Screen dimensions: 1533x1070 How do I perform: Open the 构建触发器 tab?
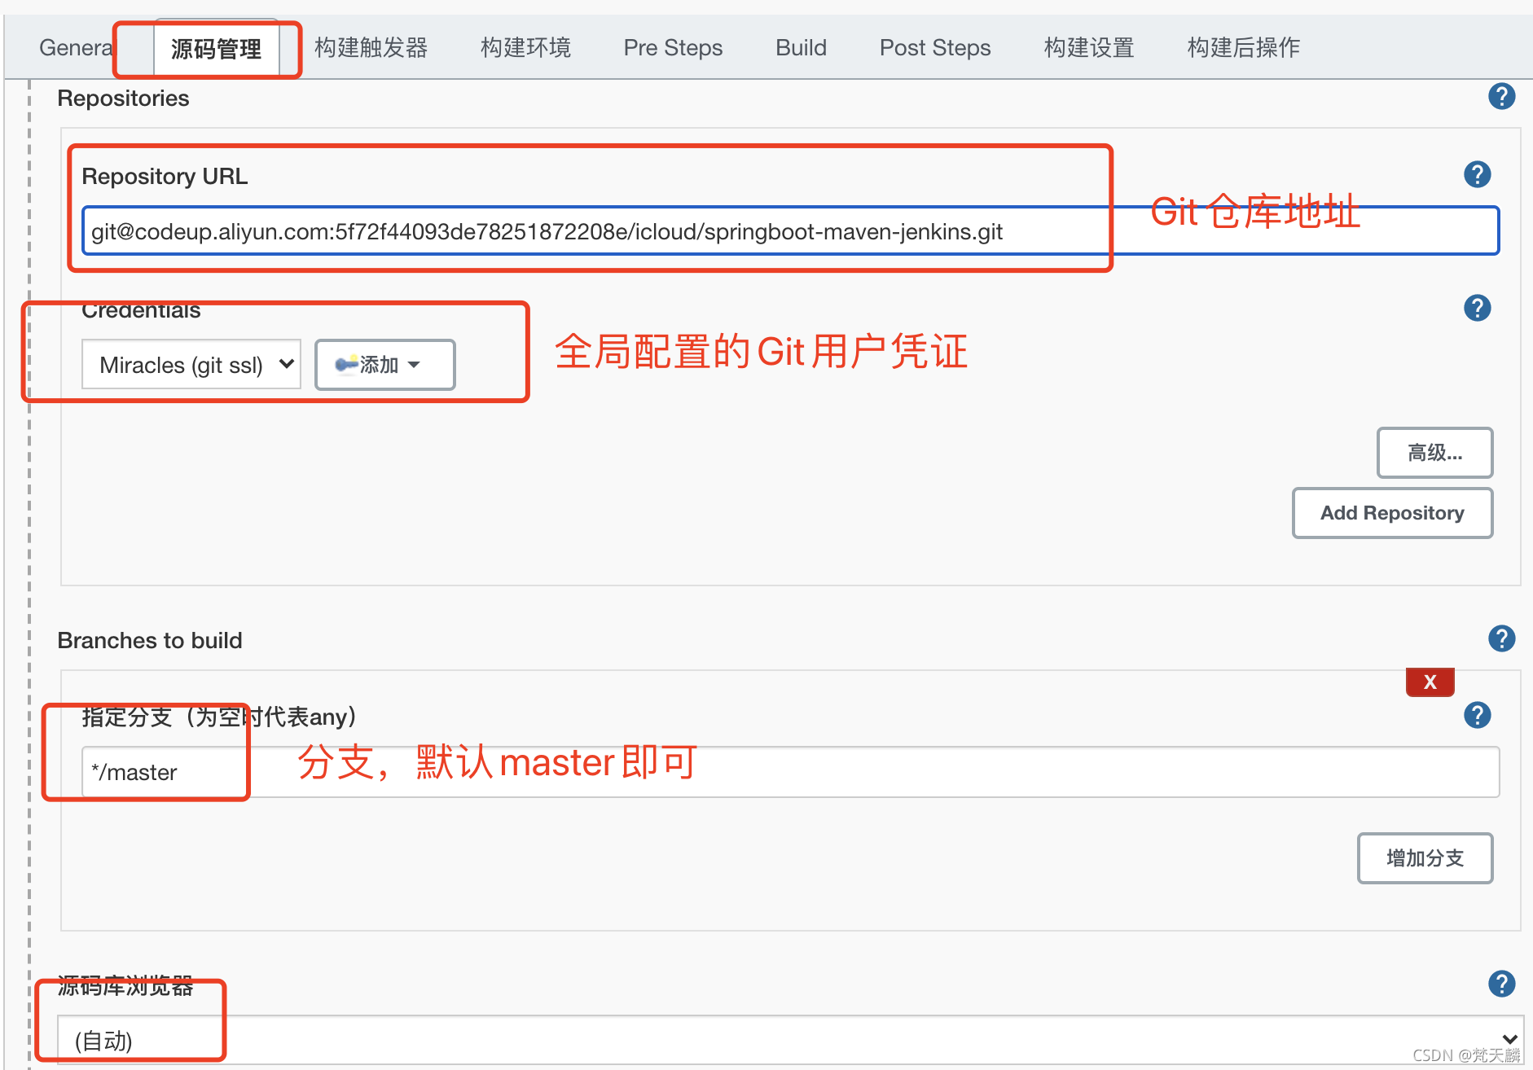(x=371, y=47)
